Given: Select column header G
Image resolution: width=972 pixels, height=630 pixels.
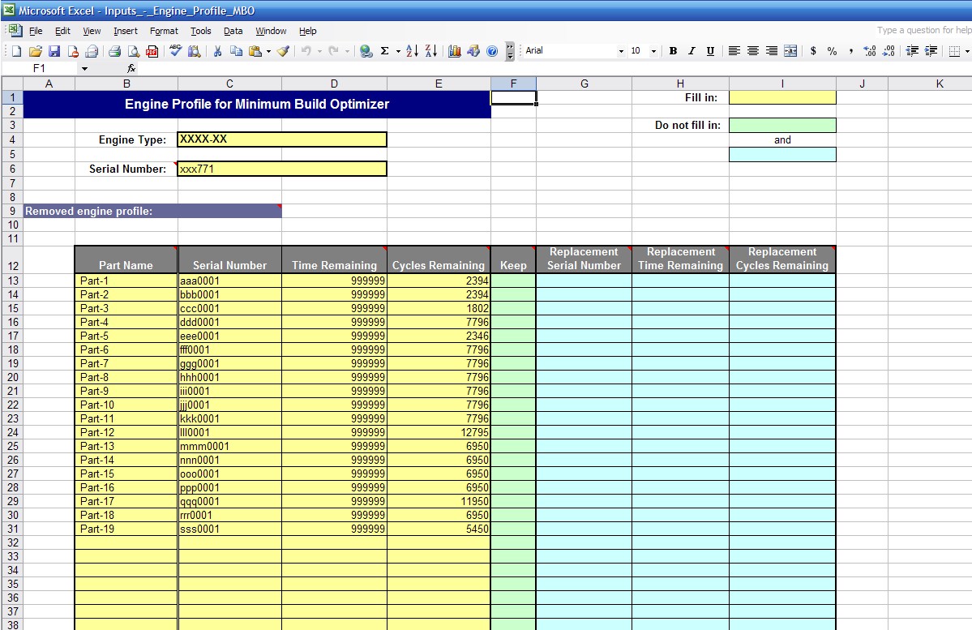Looking at the screenshot, I should pos(584,84).
